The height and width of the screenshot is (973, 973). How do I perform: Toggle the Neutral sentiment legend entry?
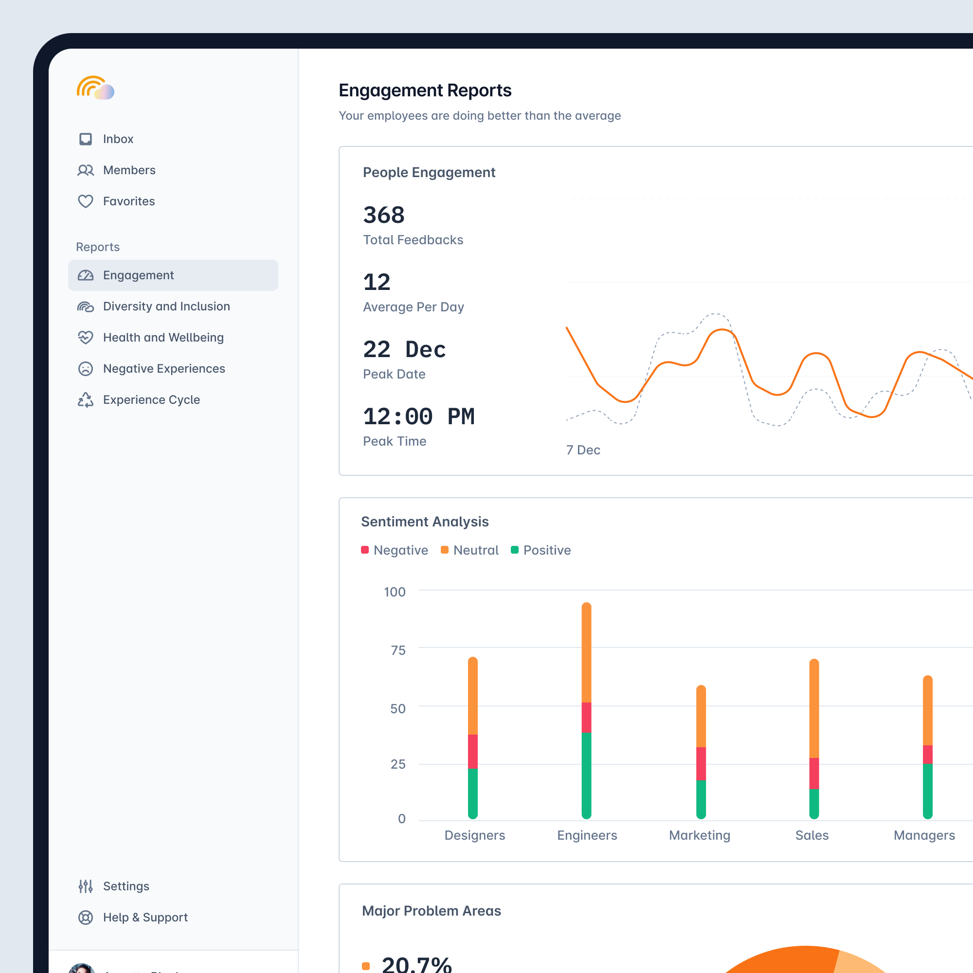(x=469, y=550)
